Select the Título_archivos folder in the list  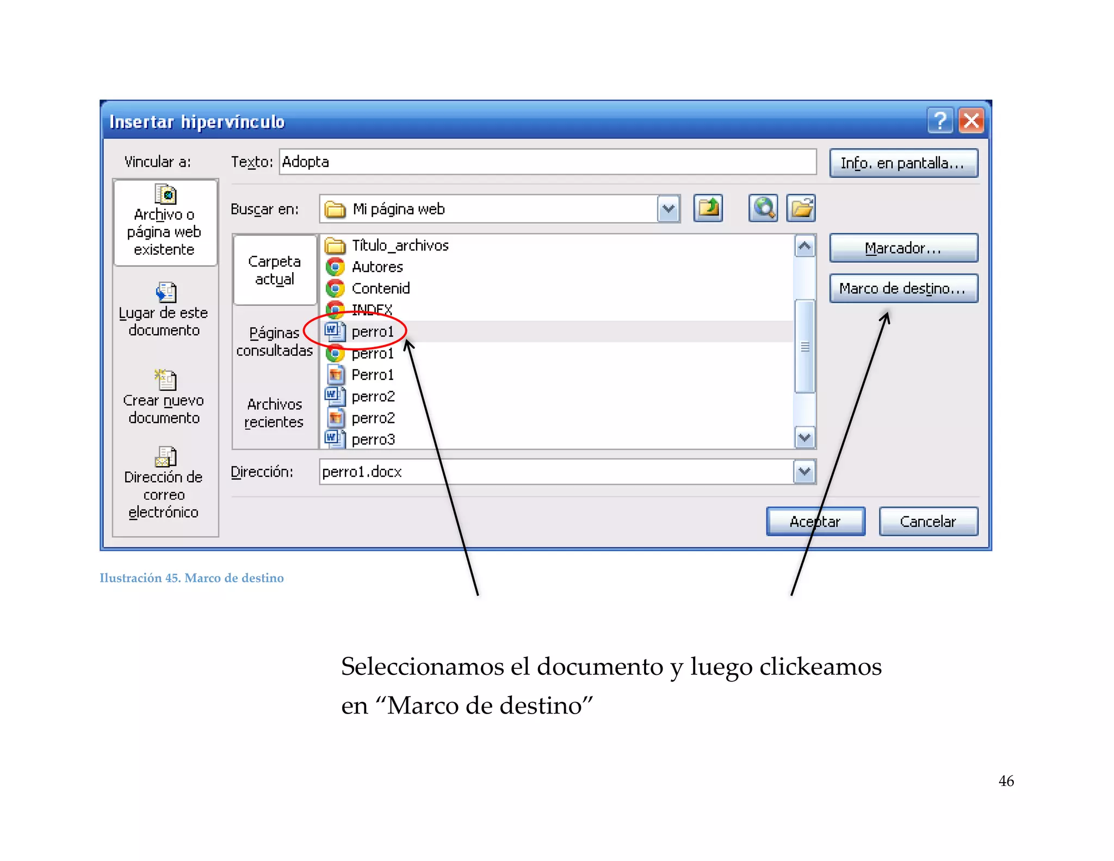[x=399, y=245]
